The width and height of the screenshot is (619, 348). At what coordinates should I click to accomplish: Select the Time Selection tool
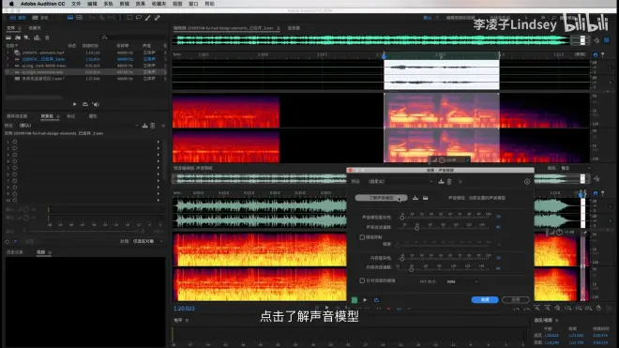[120, 18]
